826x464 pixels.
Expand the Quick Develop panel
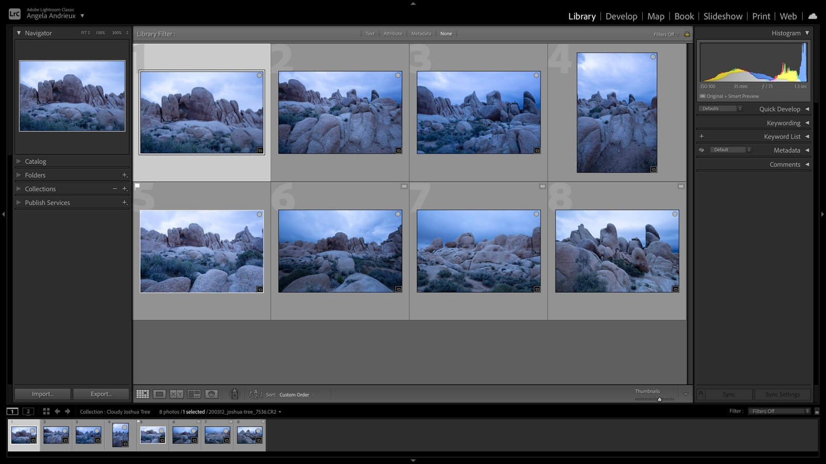point(780,109)
